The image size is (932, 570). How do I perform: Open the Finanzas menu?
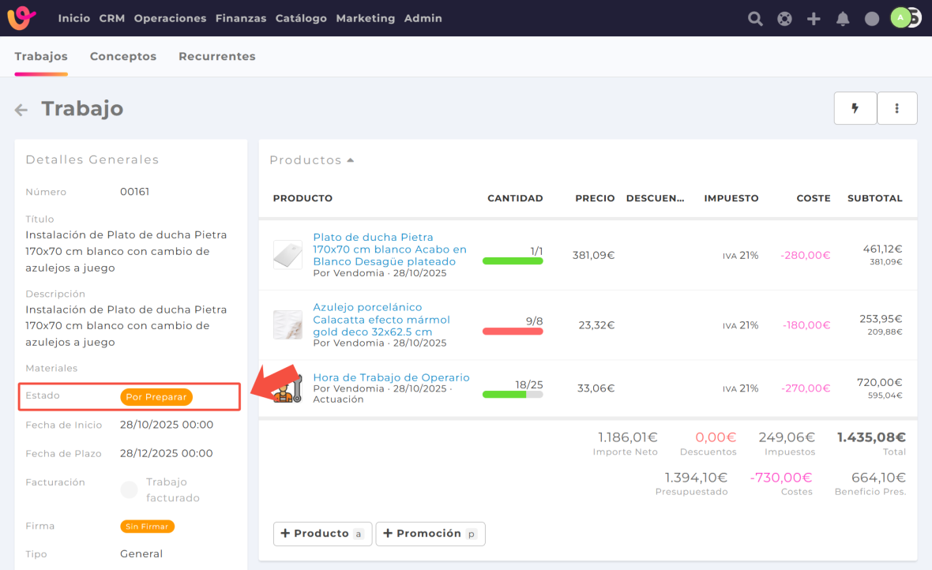[240, 18]
